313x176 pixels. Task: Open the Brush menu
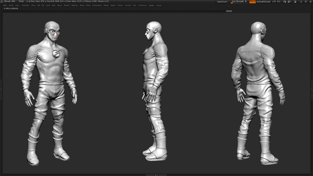click(11, 5)
